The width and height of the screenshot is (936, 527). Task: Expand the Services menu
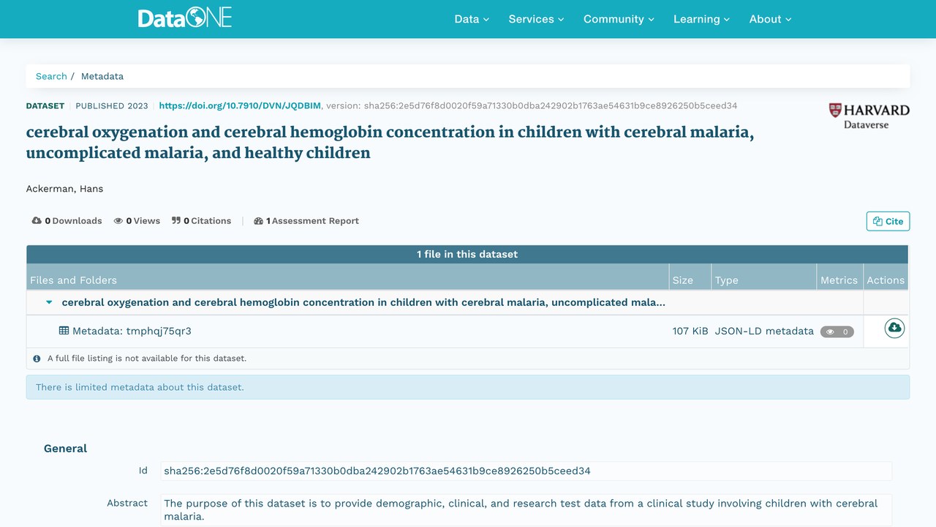pyautogui.click(x=536, y=19)
